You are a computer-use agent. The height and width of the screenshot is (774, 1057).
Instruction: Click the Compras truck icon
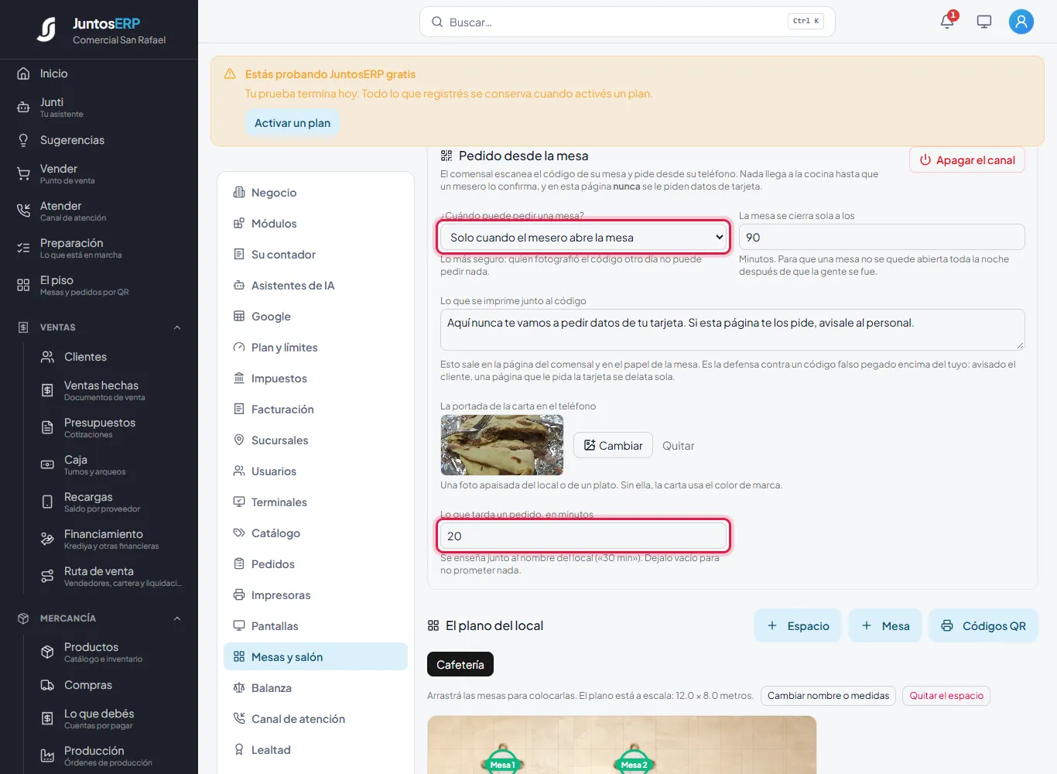tap(47, 685)
